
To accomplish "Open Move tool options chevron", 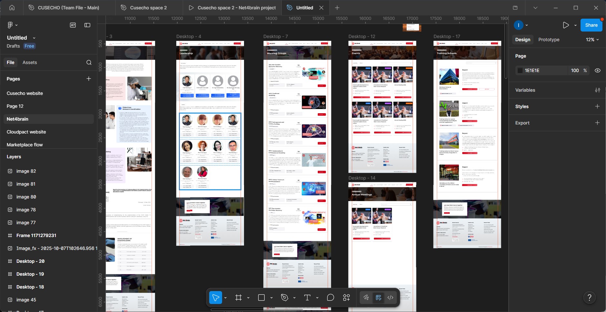I will (x=225, y=298).
